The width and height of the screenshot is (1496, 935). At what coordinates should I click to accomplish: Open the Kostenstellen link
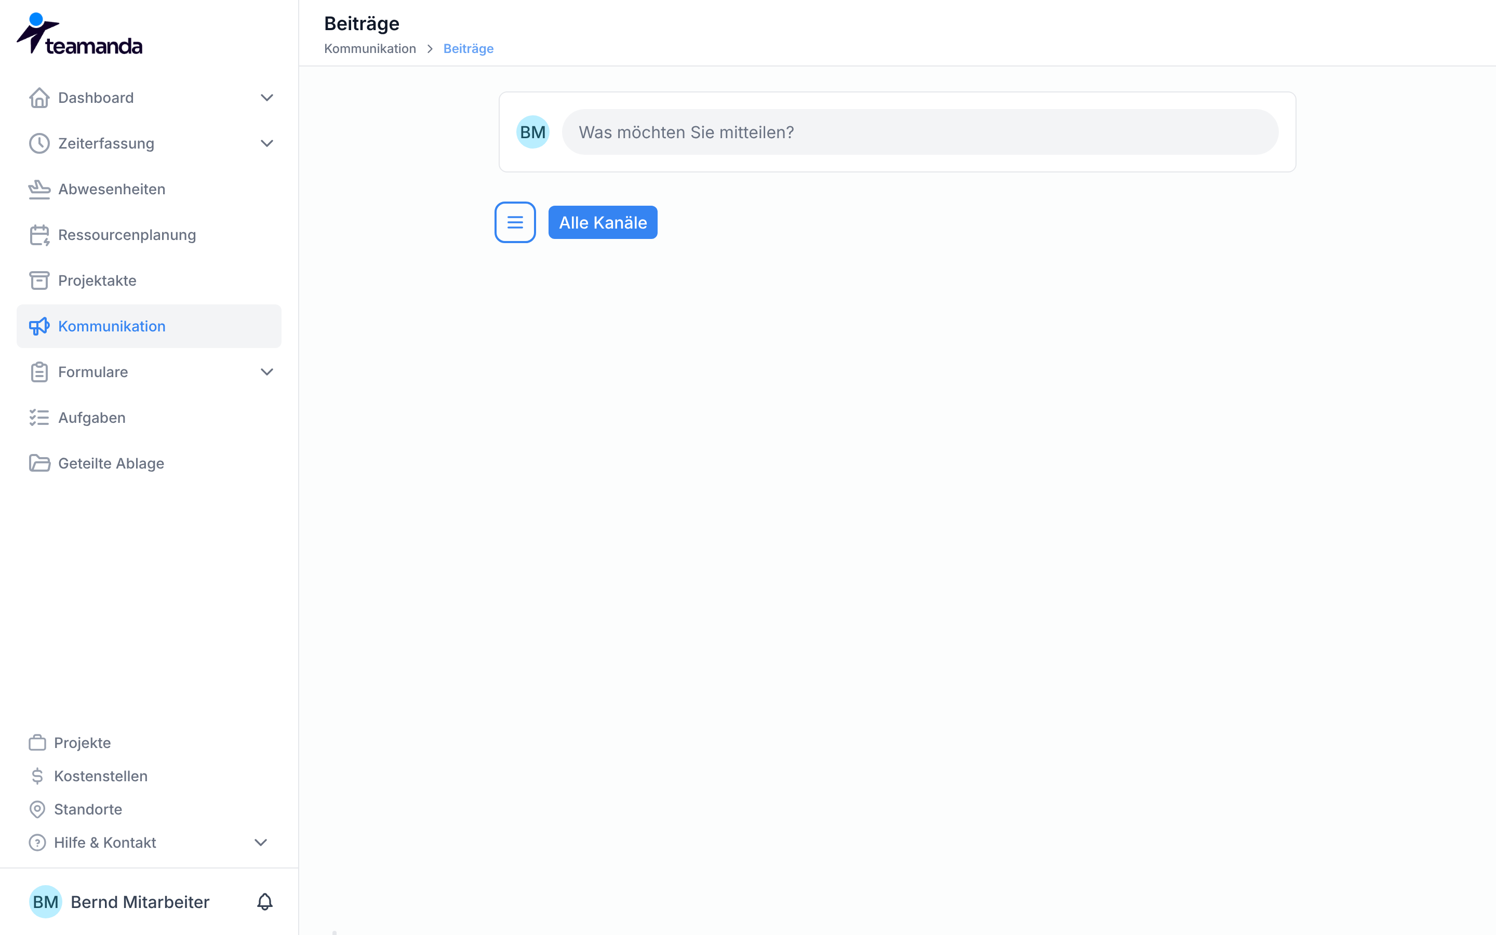(101, 776)
